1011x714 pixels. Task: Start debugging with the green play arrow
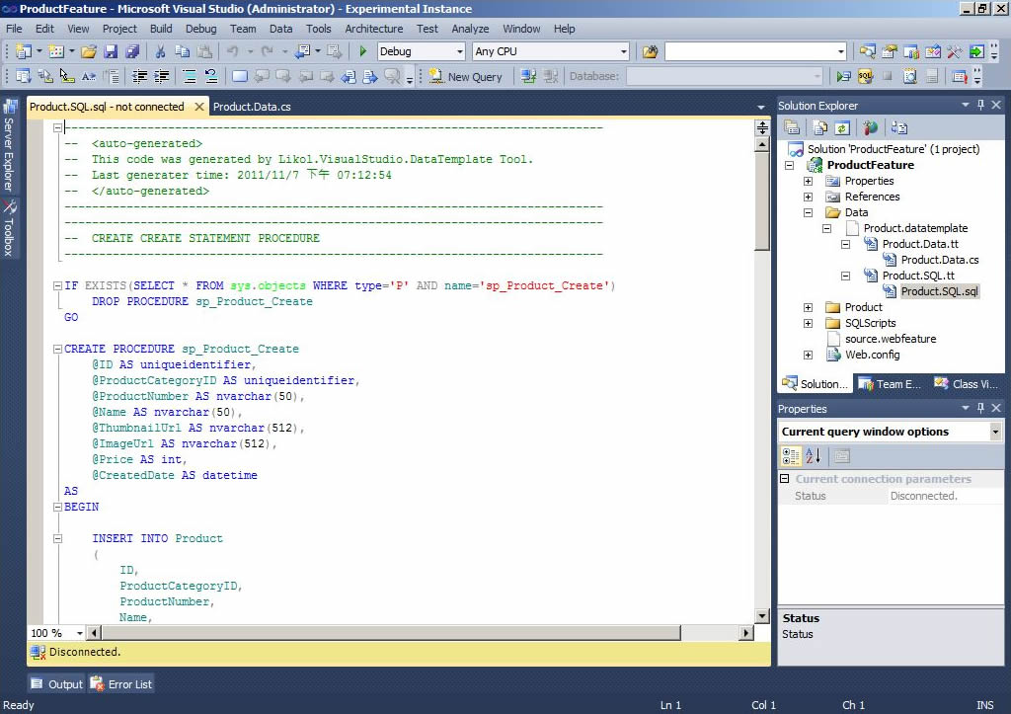pyautogui.click(x=363, y=51)
